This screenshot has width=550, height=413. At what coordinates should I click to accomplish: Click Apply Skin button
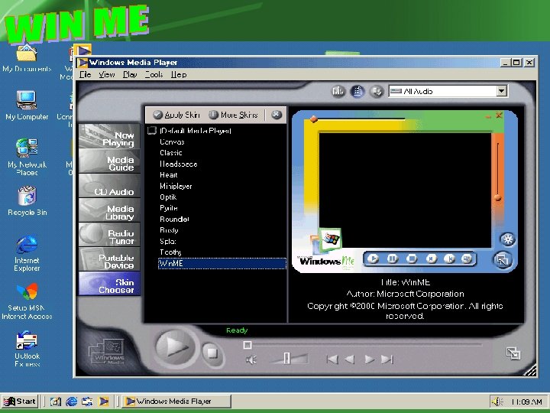[176, 115]
